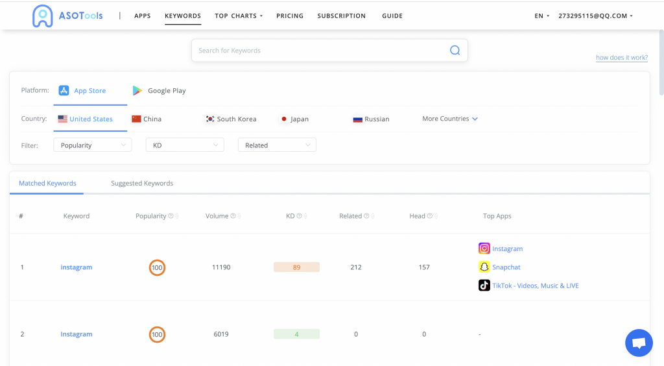
Task: Go to the APPS menu
Action: pos(142,16)
